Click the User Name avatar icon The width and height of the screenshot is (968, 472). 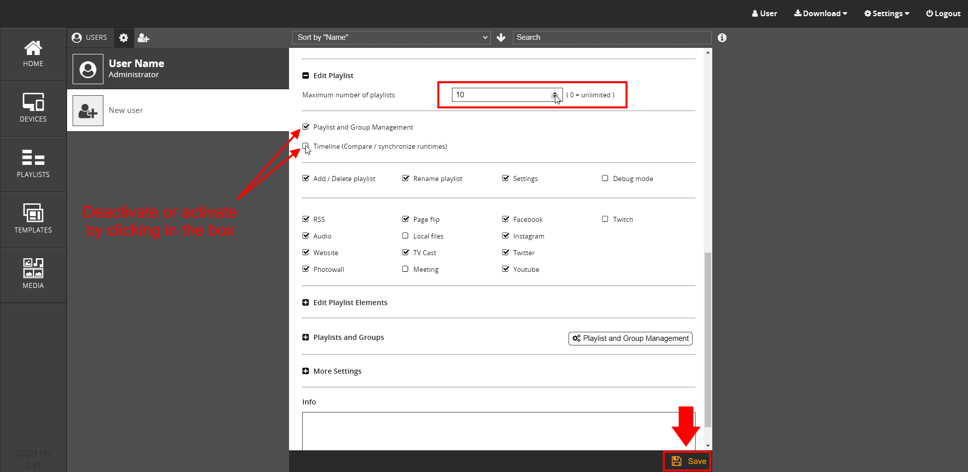(88, 69)
